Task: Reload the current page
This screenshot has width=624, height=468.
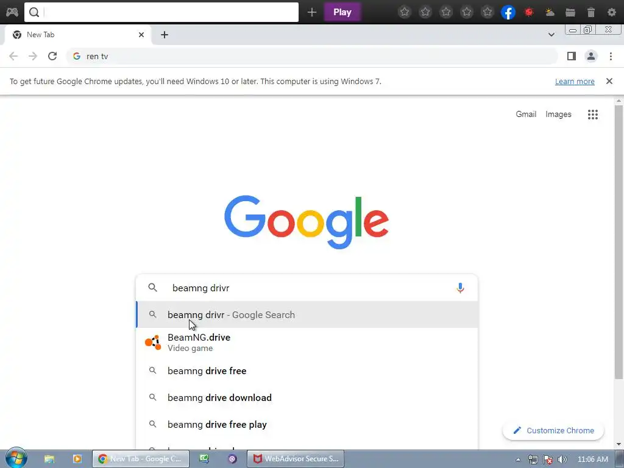Action: (52, 56)
